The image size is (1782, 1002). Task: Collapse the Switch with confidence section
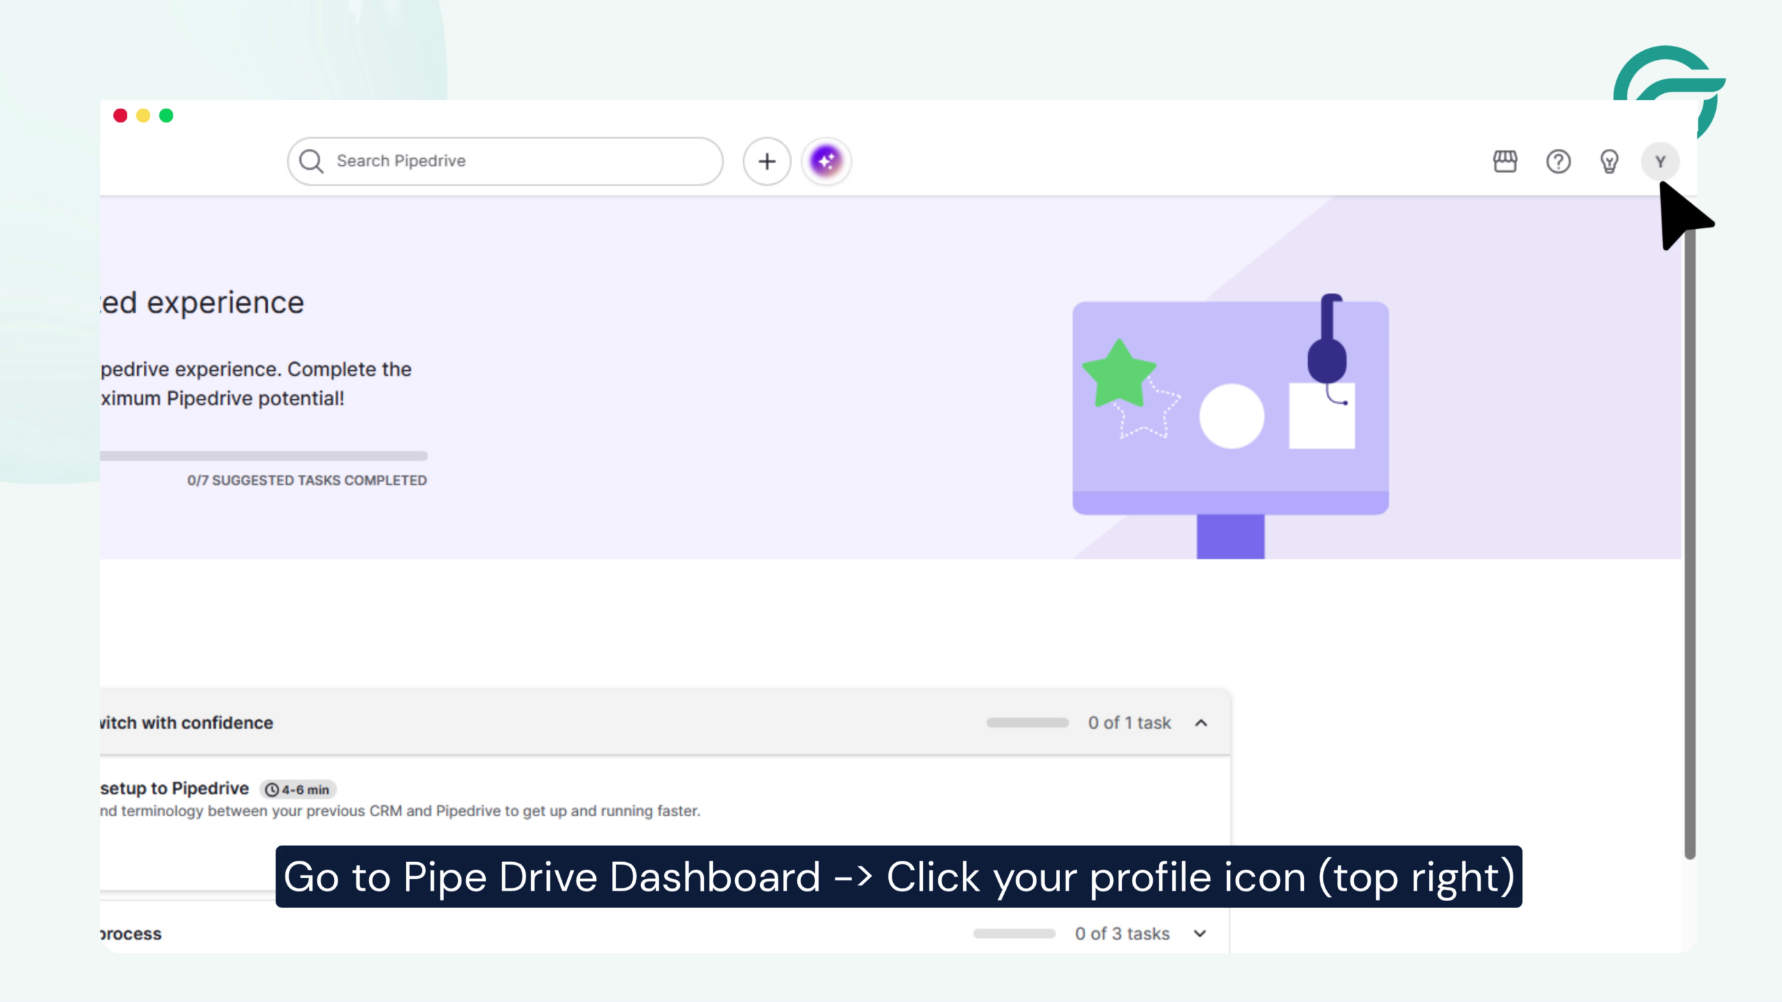[x=1201, y=723]
